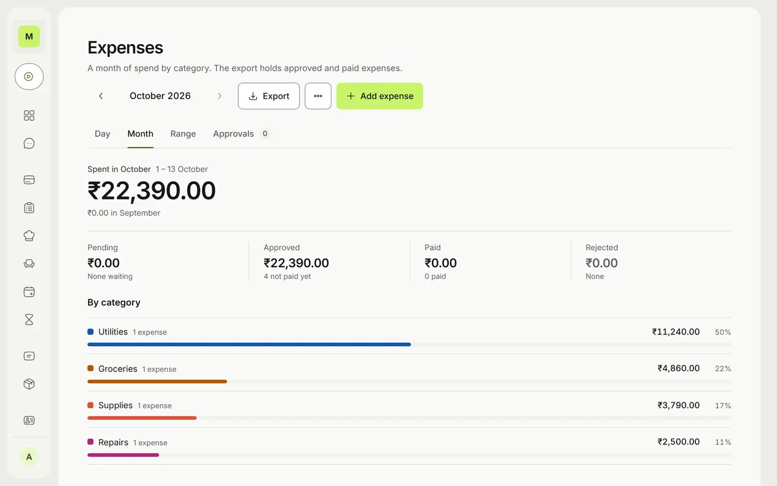Screen dimensions: 777x486
Task: Click the 17% Supplies share
Action: pos(723,406)
